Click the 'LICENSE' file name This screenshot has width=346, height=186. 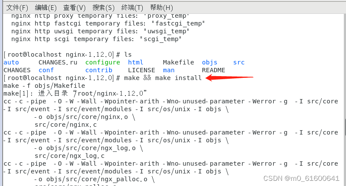pos(141,70)
